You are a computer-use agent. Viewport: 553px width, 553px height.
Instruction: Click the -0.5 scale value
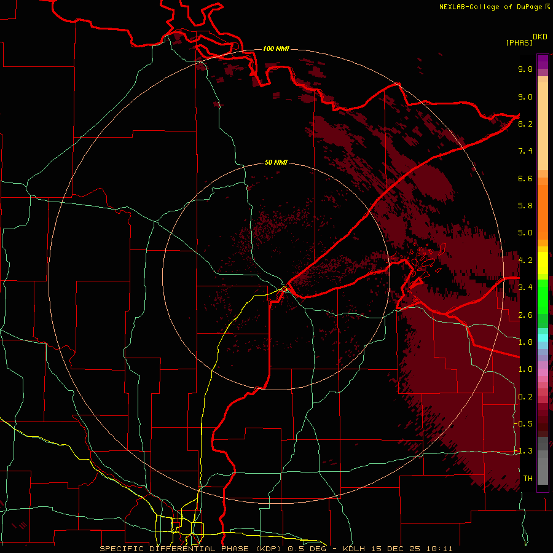click(523, 424)
